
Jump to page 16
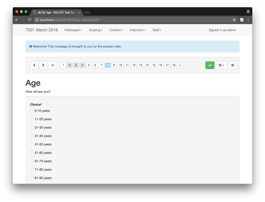click(160, 65)
